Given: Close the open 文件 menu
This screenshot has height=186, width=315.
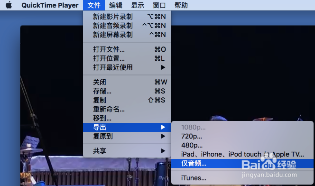Looking at the screenshot, I should point(94,5).
